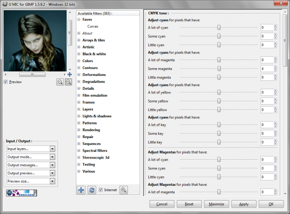
Task: Click the zoom in preview magnifier icon
Action: [69, 82]
